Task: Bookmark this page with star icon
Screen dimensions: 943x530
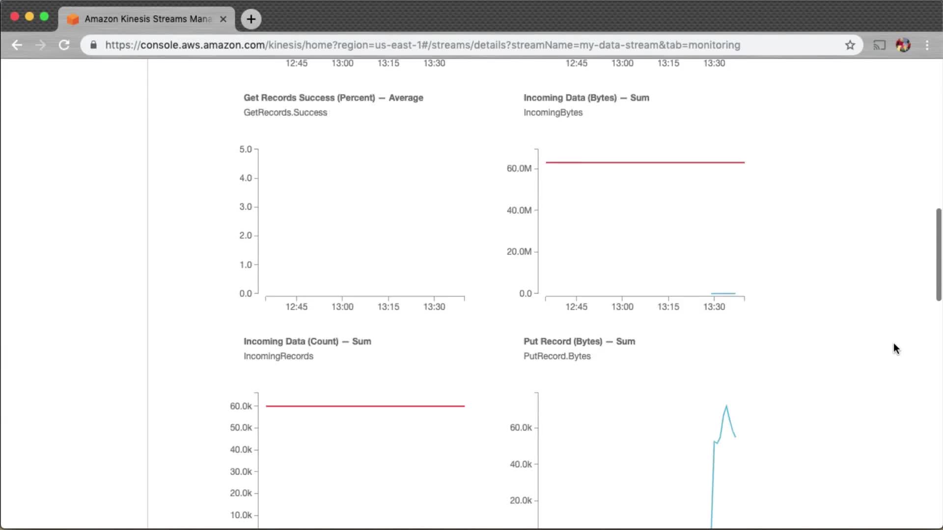Action: click(x=850, y=45)
